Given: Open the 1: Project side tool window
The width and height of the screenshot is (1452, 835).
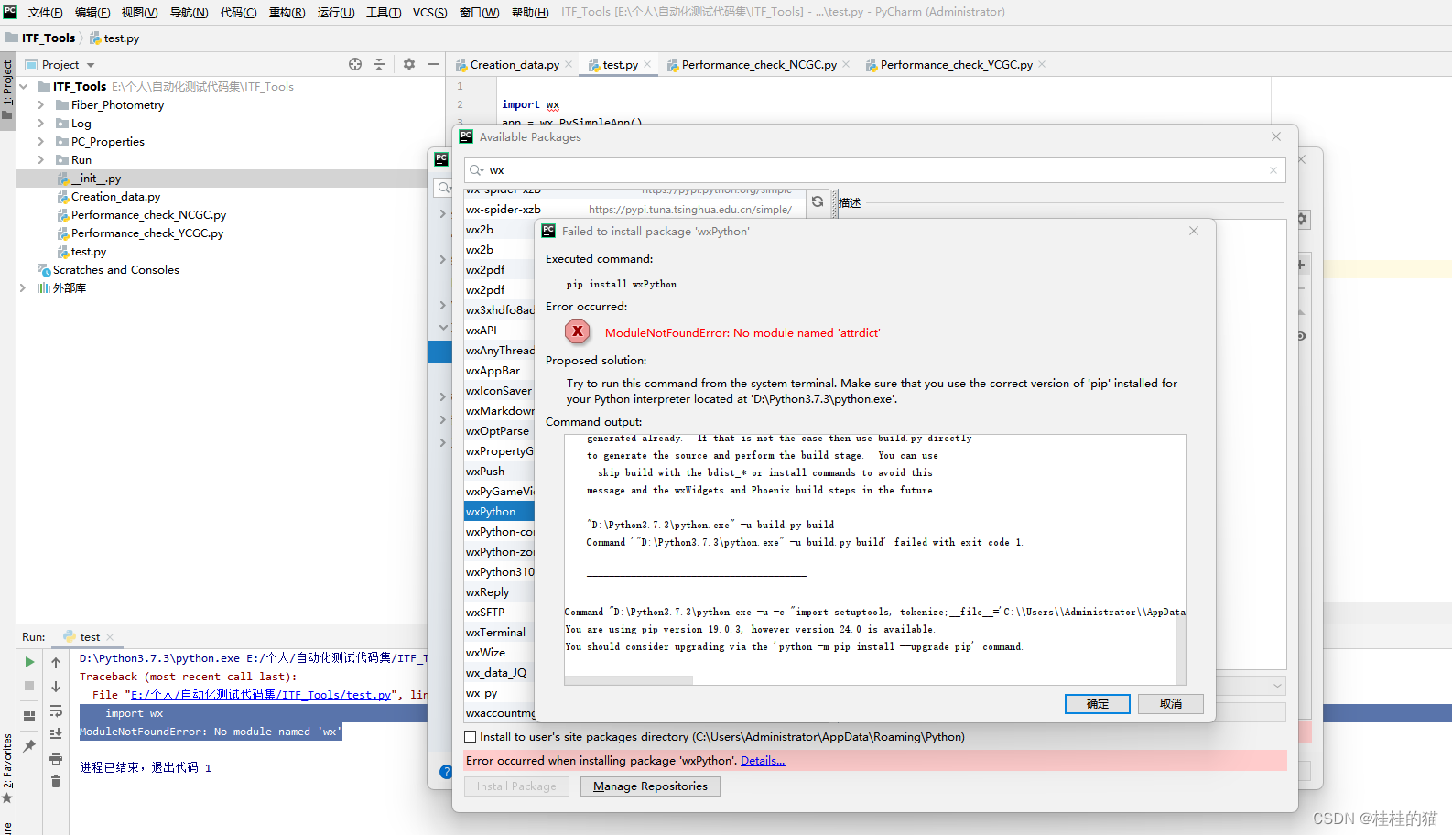Looking at the screenshot, I should [7, 90].
